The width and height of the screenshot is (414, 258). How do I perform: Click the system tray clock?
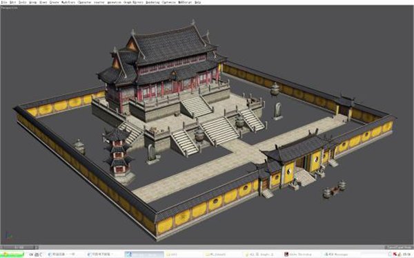point(406,255)
